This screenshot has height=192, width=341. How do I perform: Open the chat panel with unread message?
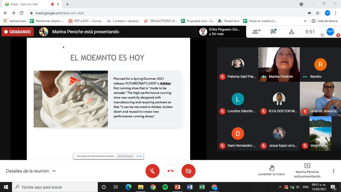[273, 32]
